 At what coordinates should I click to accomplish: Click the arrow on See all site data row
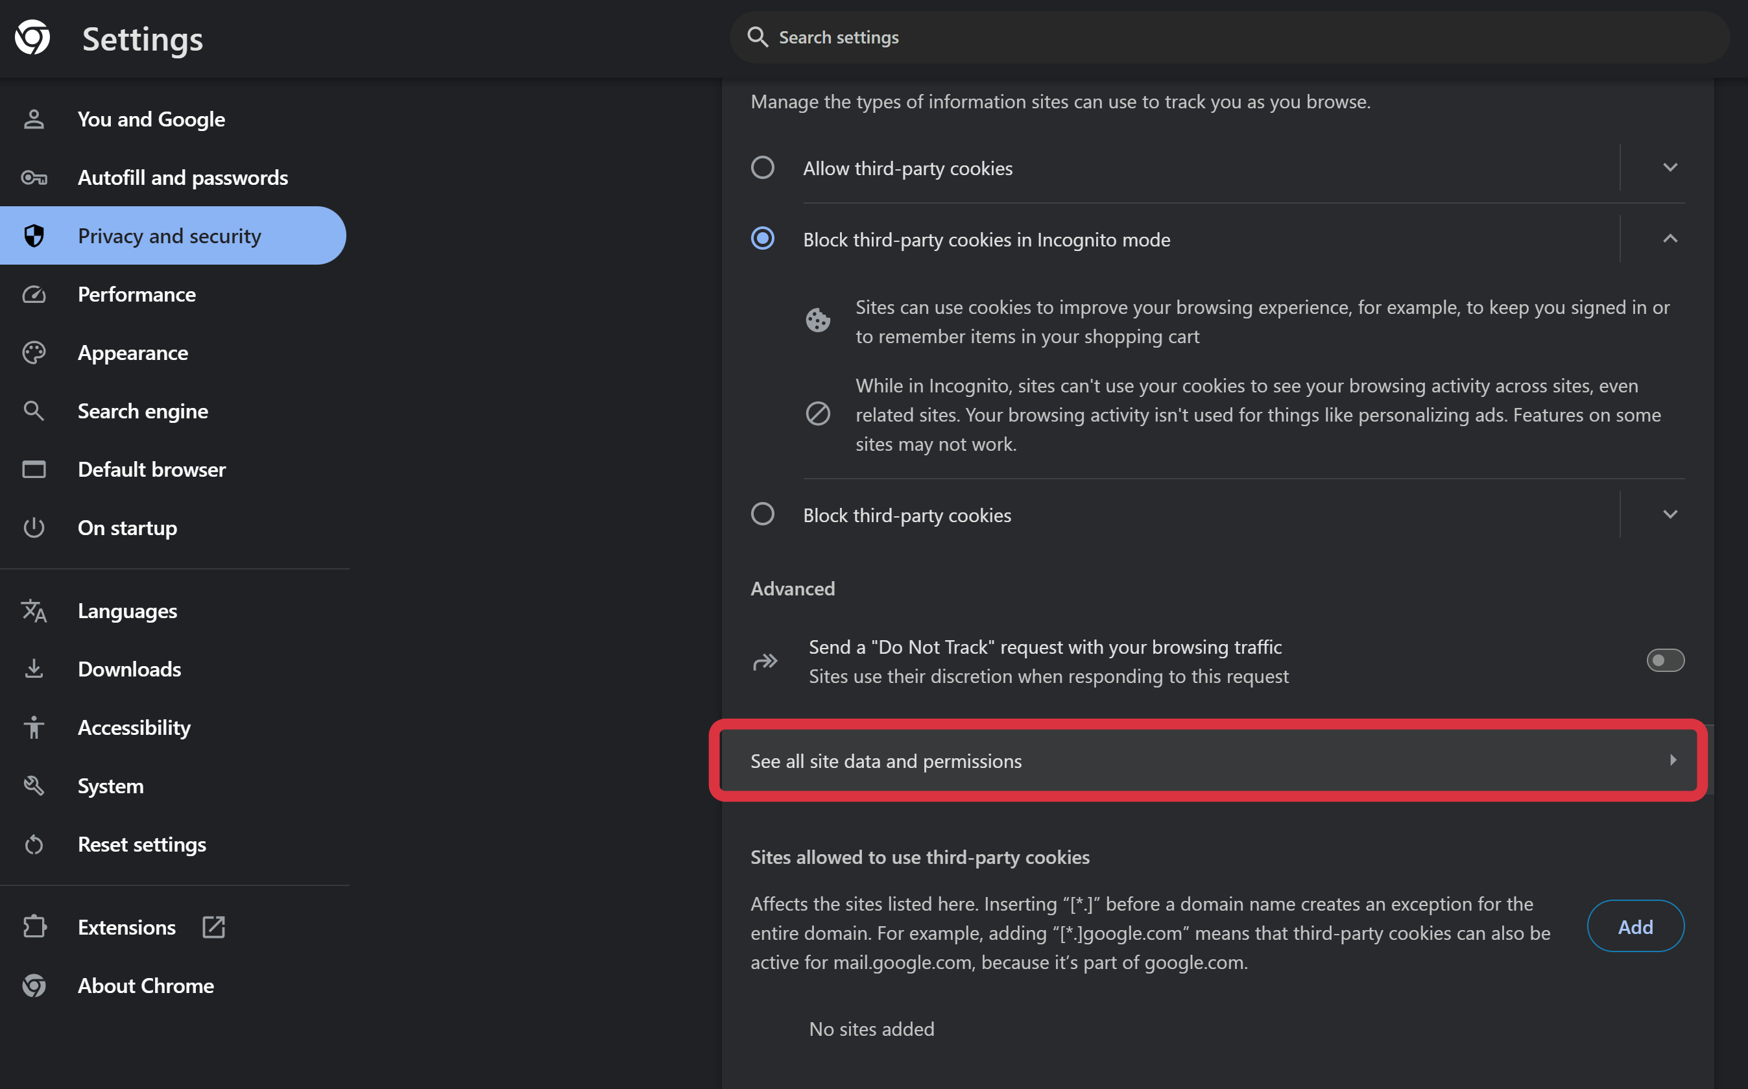[1672, 761]
